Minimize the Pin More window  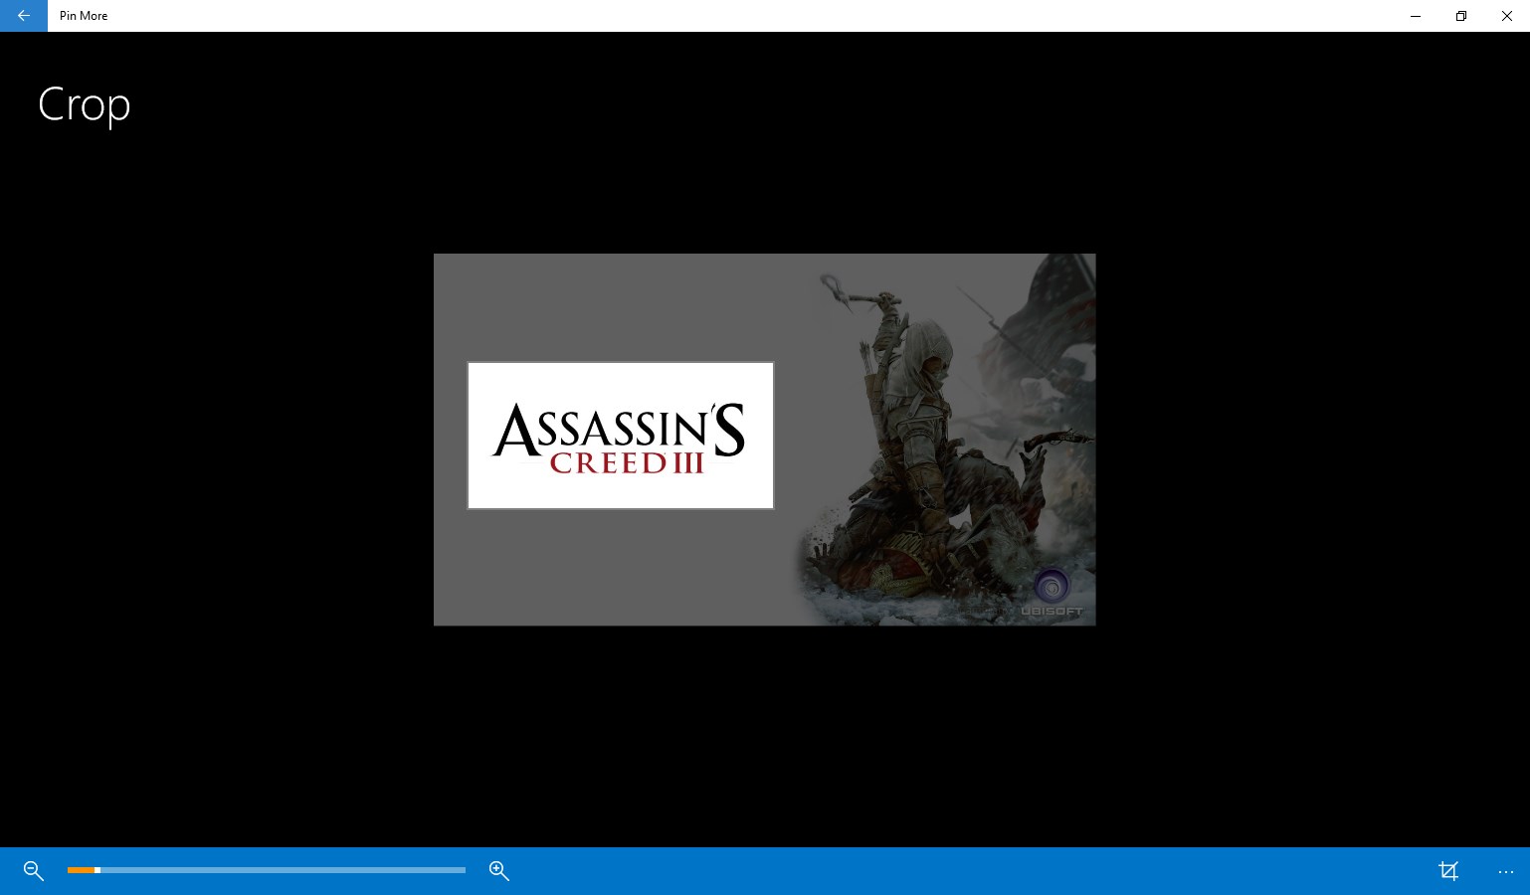click(1415, 16)
